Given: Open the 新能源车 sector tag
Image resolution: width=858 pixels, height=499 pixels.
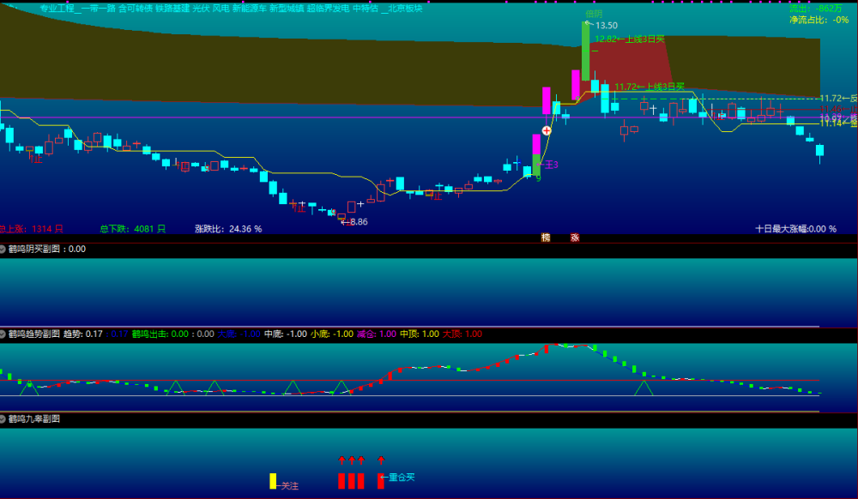Looking at the screenshot, I should coord(250,9).
